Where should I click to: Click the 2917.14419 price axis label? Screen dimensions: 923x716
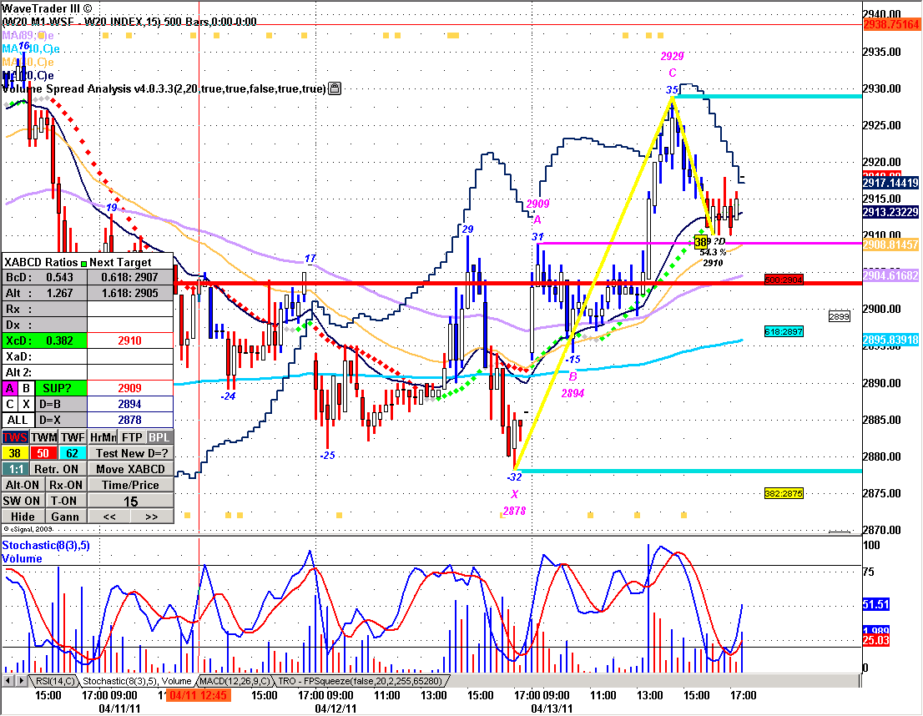891,183
